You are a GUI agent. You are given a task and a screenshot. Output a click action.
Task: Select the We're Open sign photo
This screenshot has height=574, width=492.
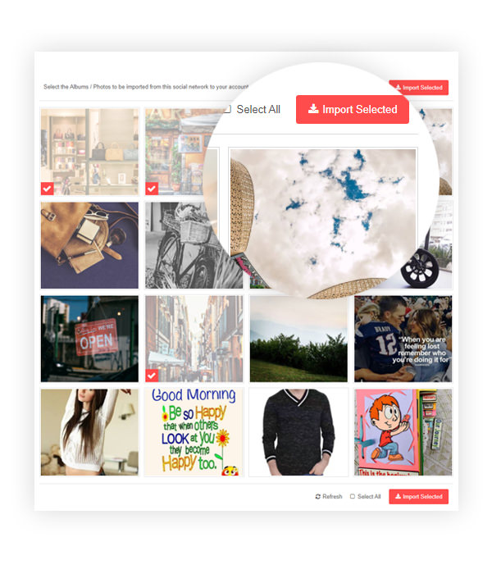tap(89, 339)
